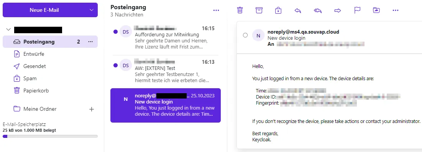Click the '3 Nachrichten' count text
The height and width of the screenshot is (152, 422).
click(127, 15)
